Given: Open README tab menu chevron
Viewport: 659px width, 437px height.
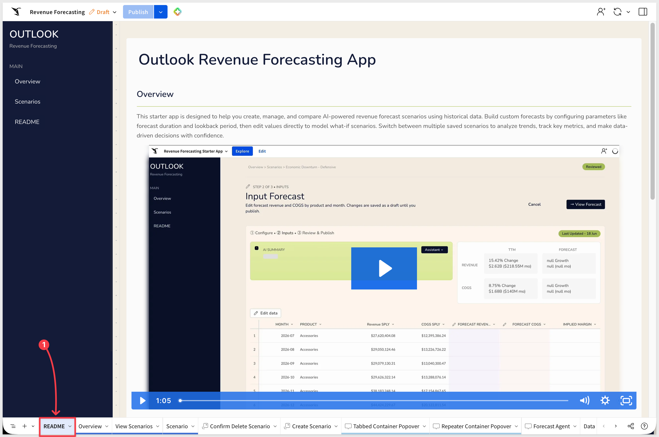Looking at the screenshot, I should [70, 426].
